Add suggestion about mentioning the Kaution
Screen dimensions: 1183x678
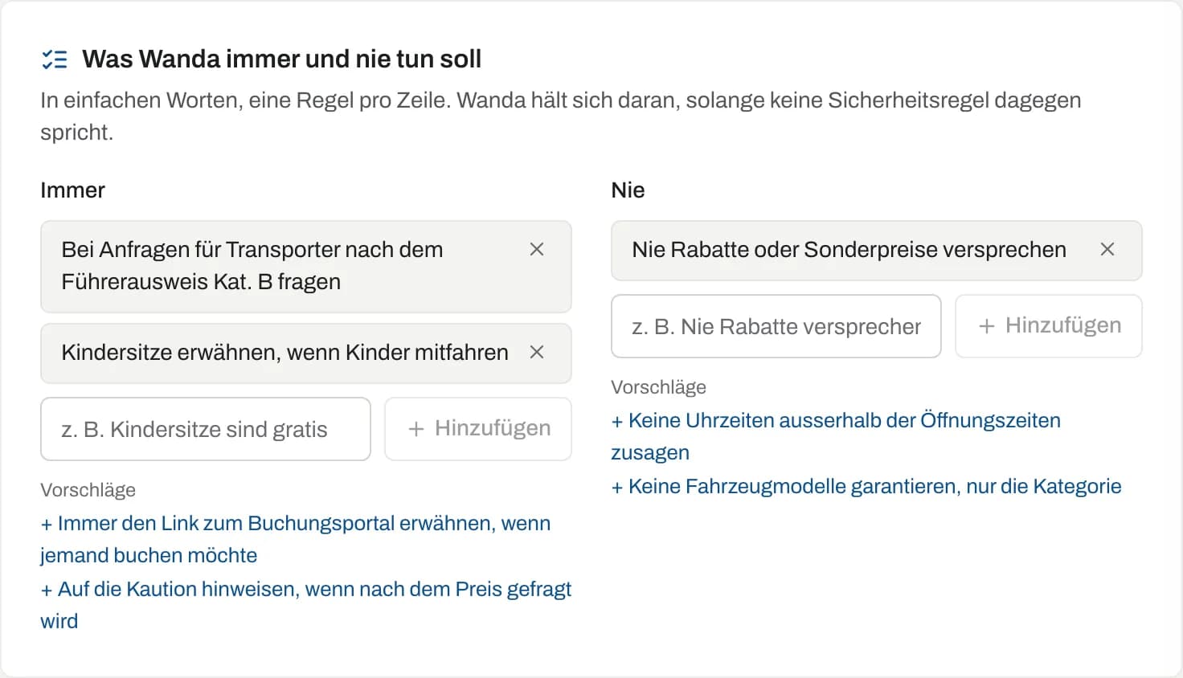point(306,605)
